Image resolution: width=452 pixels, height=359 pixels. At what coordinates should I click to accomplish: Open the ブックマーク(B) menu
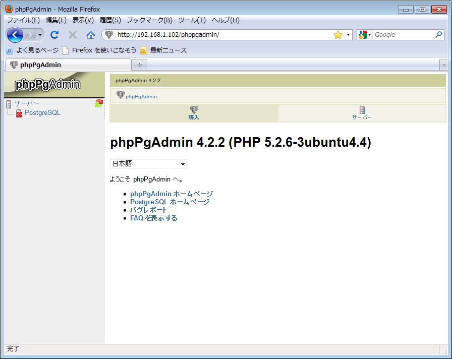tap(150, 20)
